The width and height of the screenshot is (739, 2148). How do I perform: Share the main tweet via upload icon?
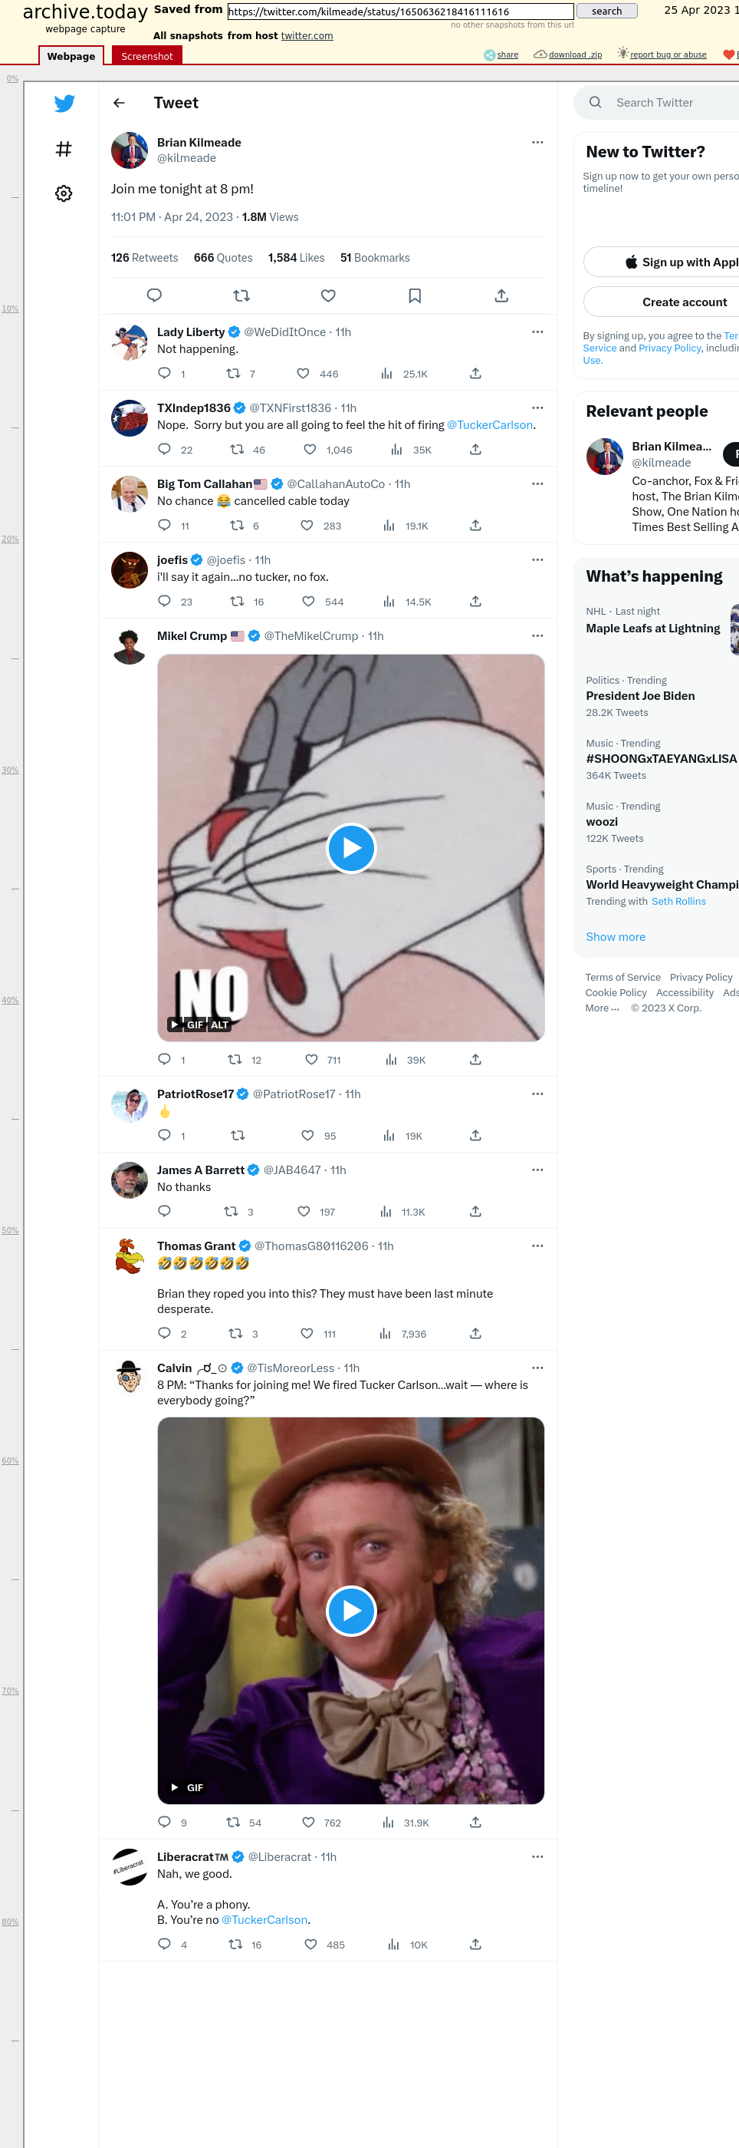tap(501, 295)
